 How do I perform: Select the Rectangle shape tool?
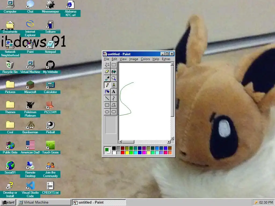pos(107,105)
